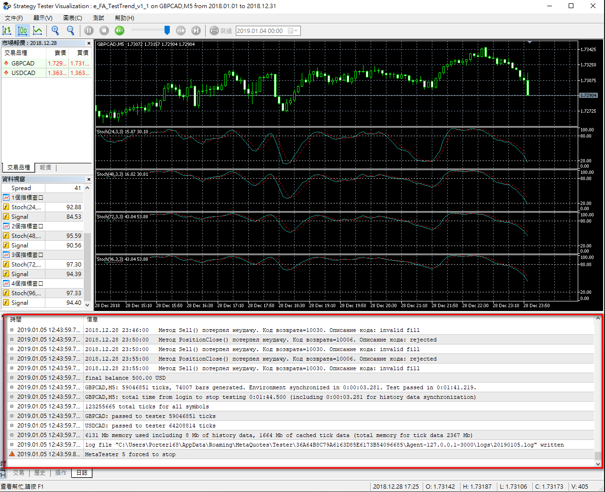Switch to line chart mode icon
The image size is (605, 492).
tap(38, 31)
